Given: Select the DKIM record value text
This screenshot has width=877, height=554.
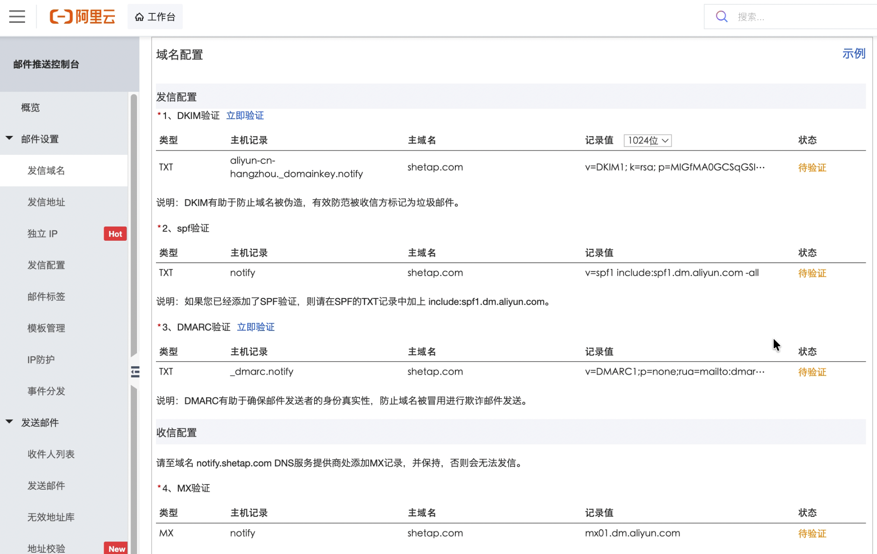Looking at the screenshot, I should coord(675,167).
